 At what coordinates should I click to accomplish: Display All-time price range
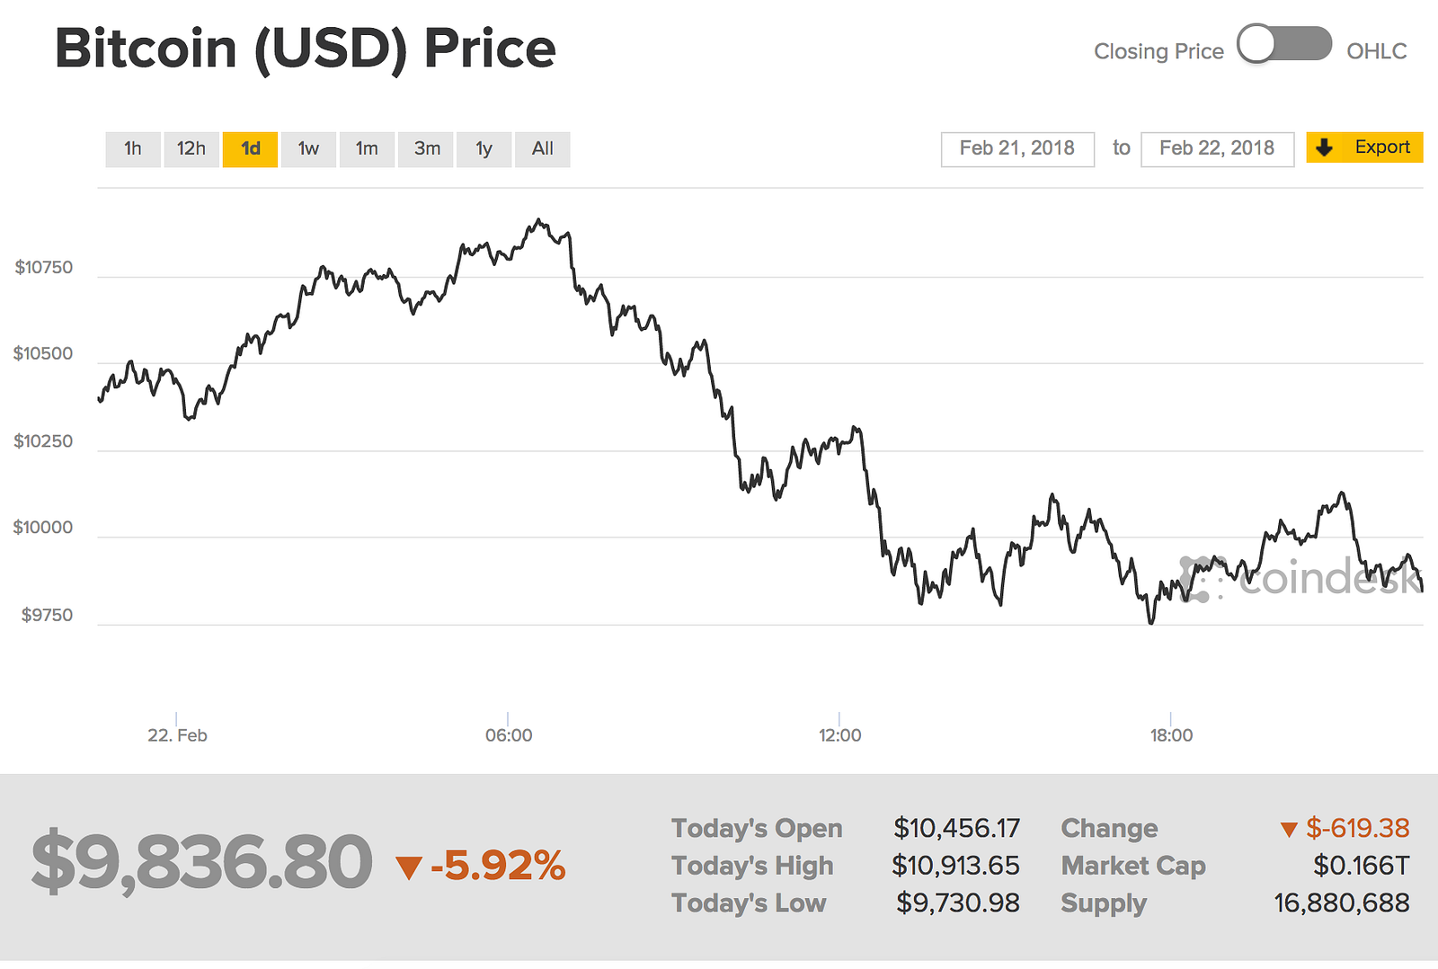click(543, 149)
